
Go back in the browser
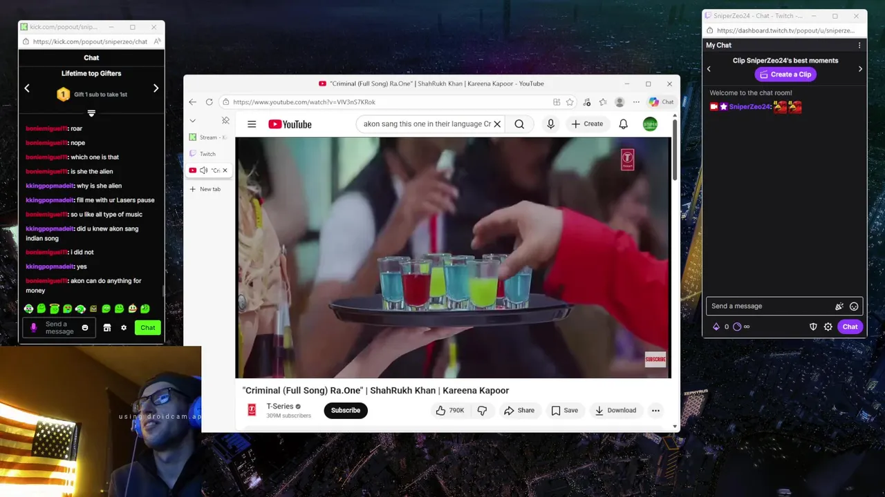[192, 102]
